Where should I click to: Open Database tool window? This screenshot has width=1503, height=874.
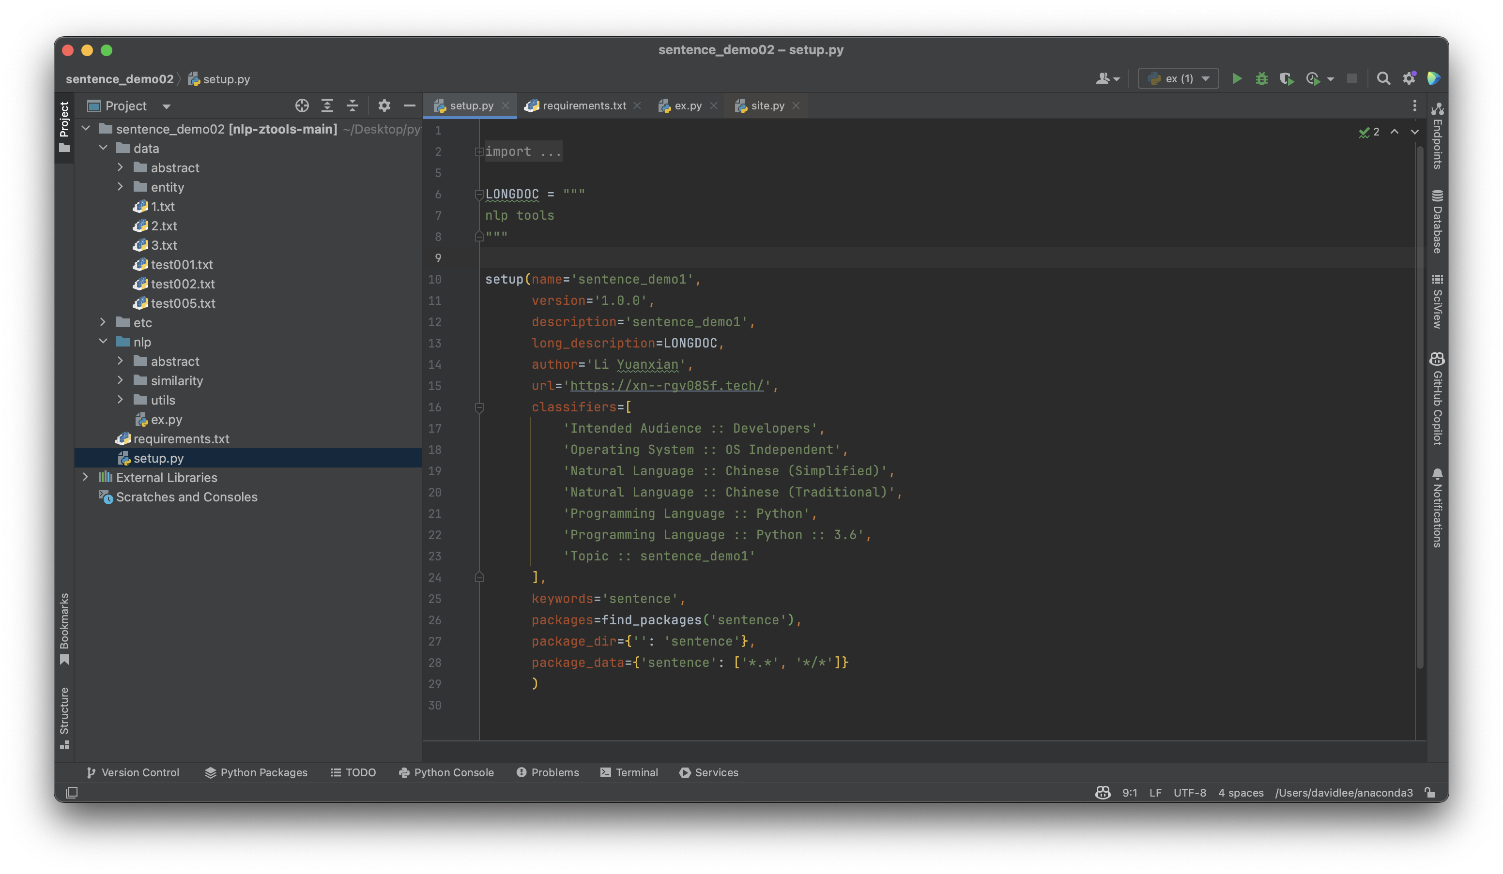[x=1437, y=221]
